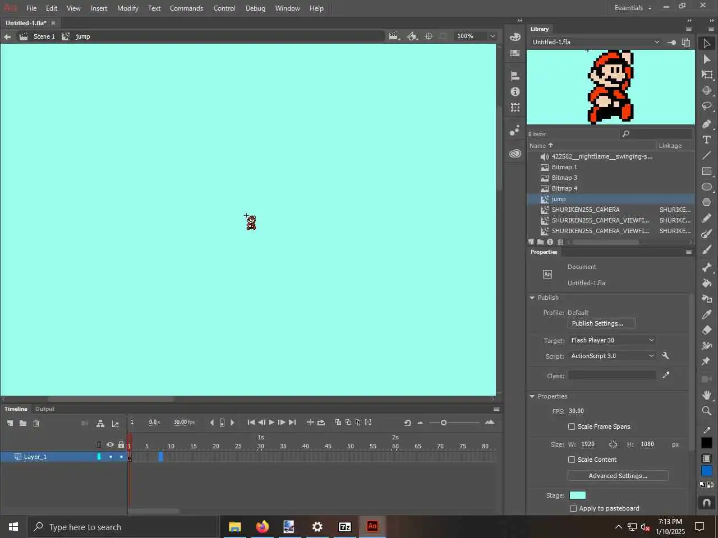Open the Modify menu
718x538 pixels.
click(128, 8)
